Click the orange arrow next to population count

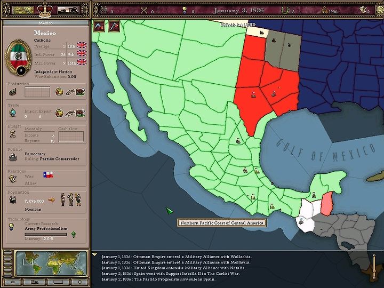(x=51, y=200)
